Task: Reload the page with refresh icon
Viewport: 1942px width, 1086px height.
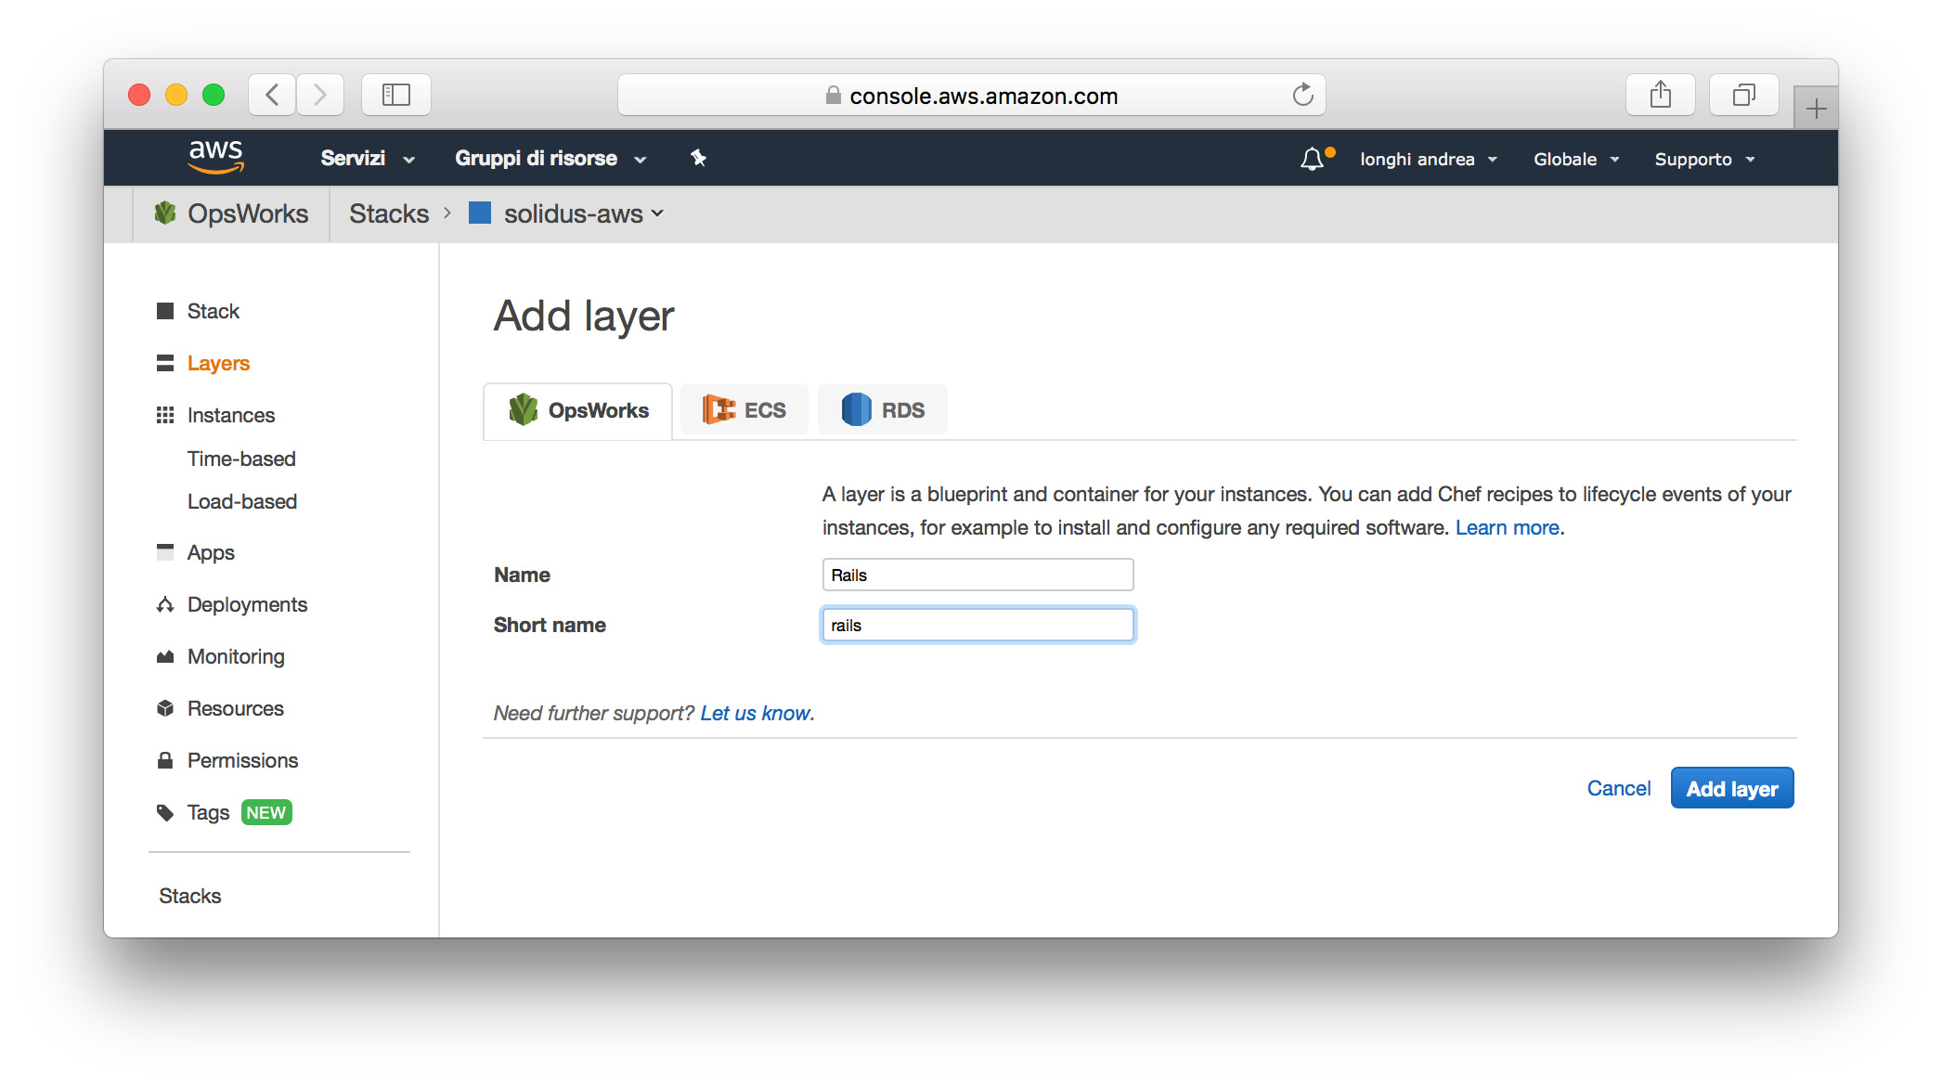Action: (1302, 95)
